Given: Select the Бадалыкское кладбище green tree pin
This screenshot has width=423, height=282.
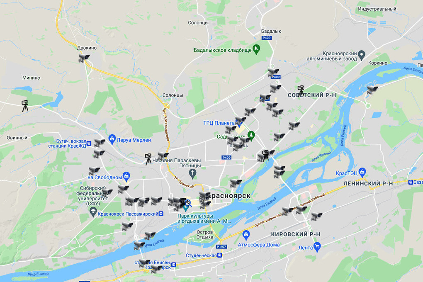Looking at the screenshot, I should 256,50.
